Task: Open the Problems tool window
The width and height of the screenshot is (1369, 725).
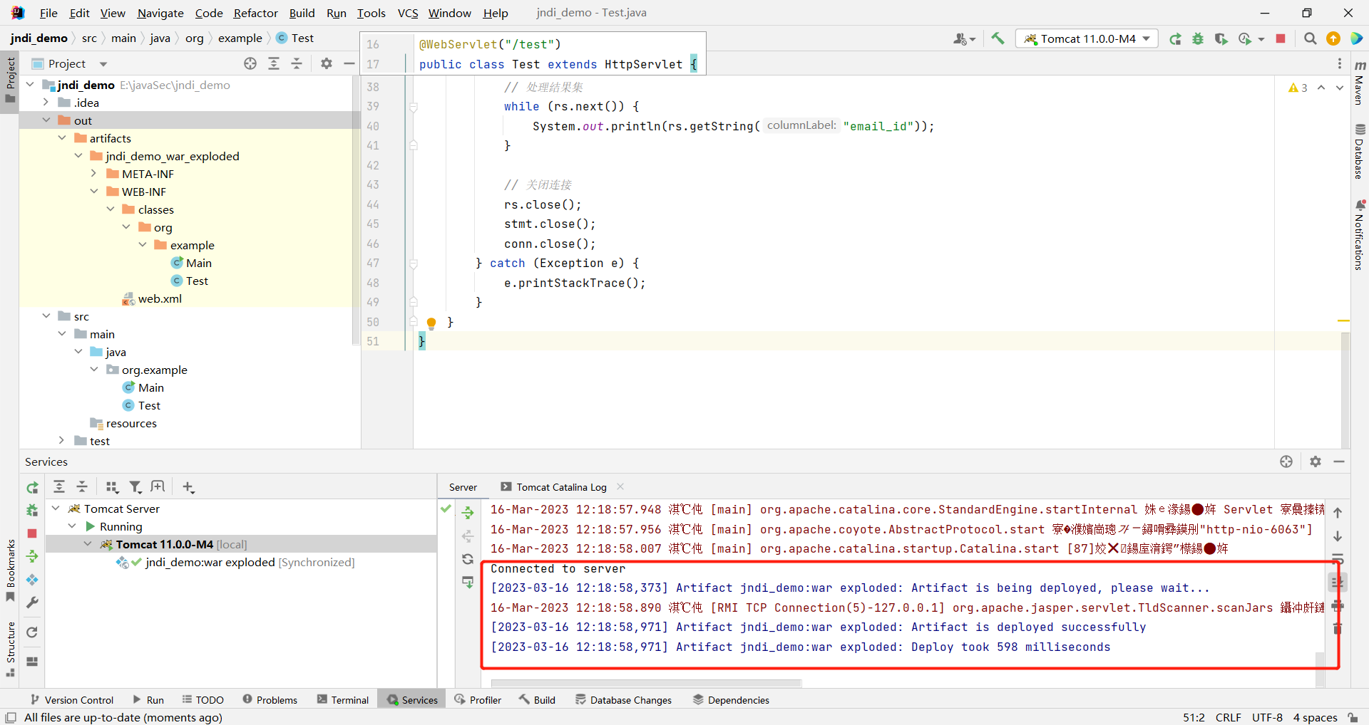Action: [270, 700]
